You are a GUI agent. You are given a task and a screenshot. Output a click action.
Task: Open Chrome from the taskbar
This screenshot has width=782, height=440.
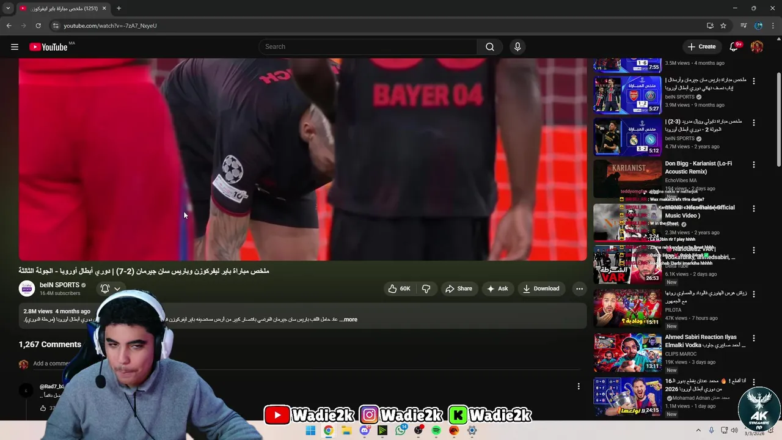click(329, 430)
